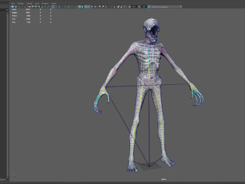
Task: Open the Renderer panel menu
Action: click(x=45, y=4)
